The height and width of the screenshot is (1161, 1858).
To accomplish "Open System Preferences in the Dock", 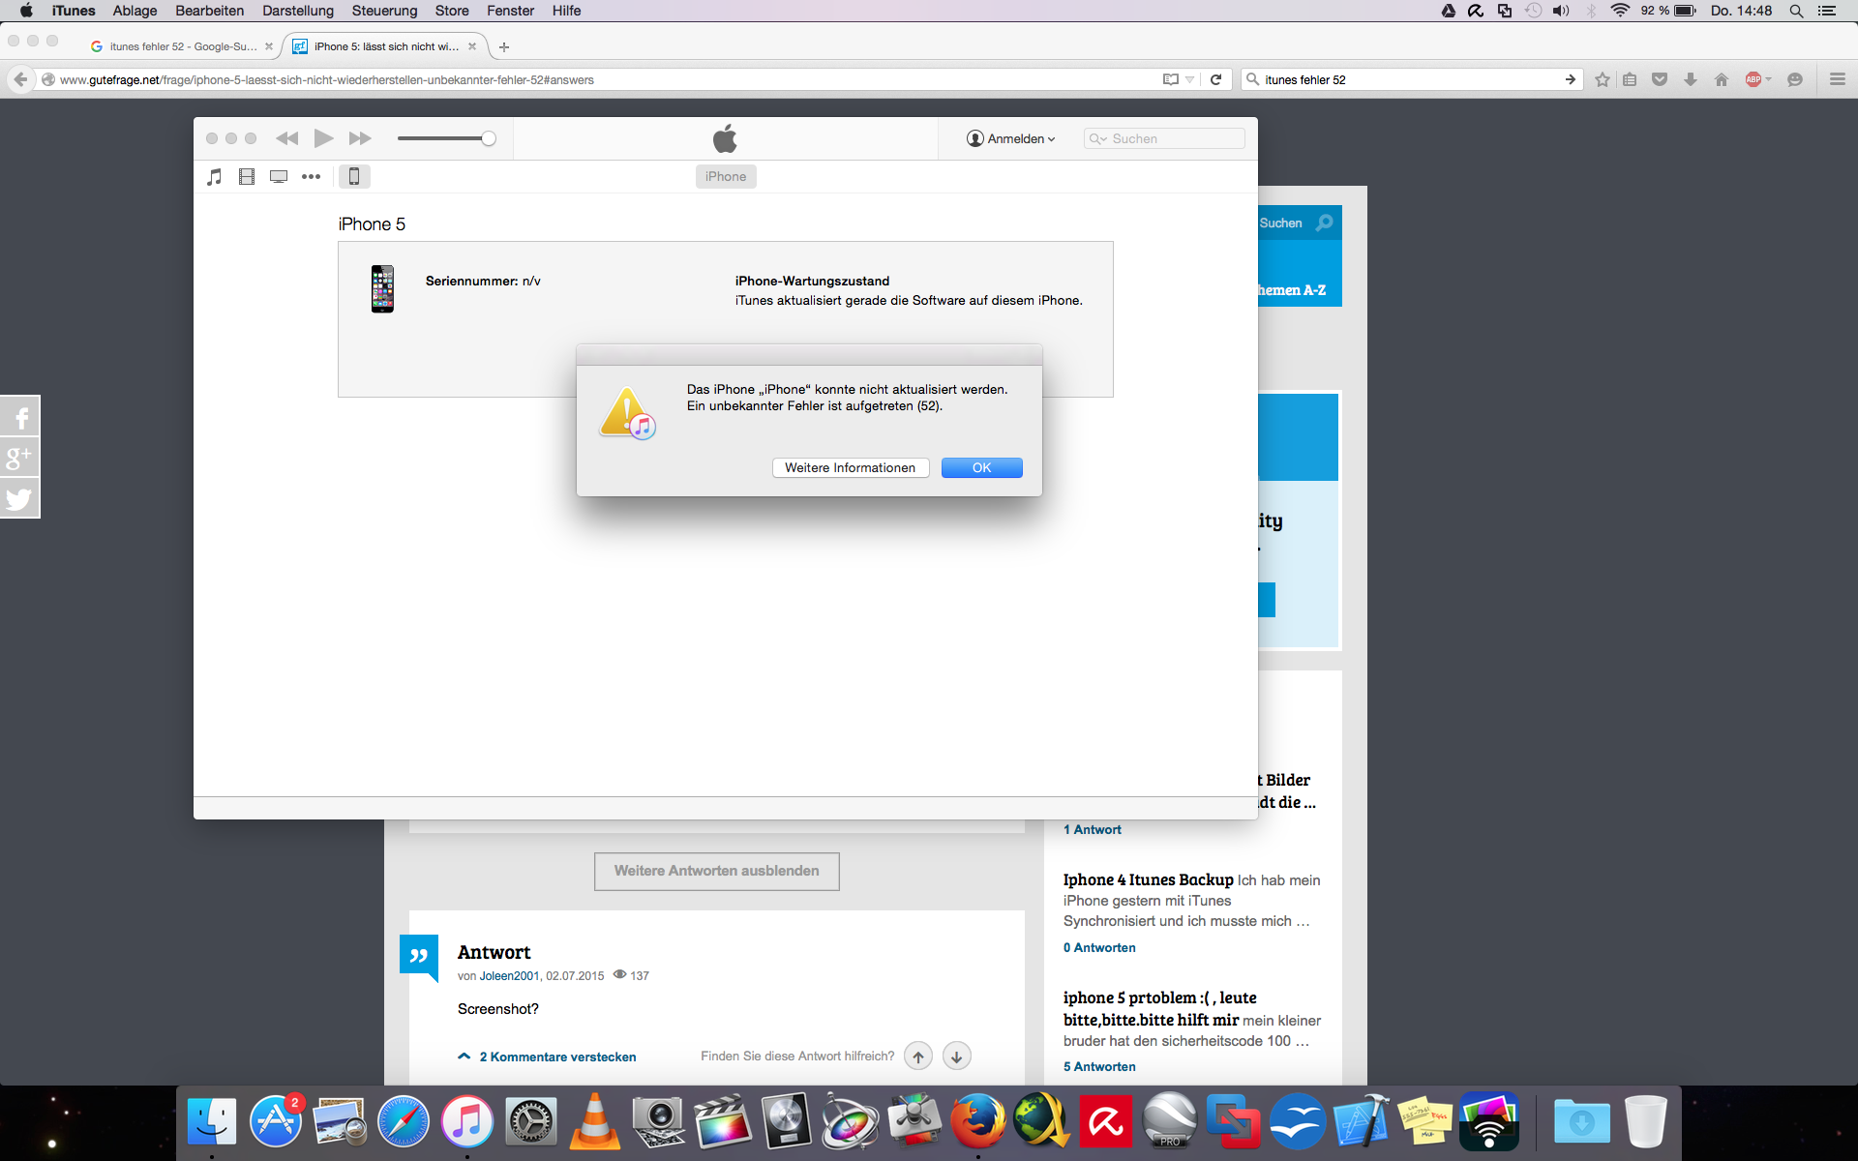I will pos(531,1122).
